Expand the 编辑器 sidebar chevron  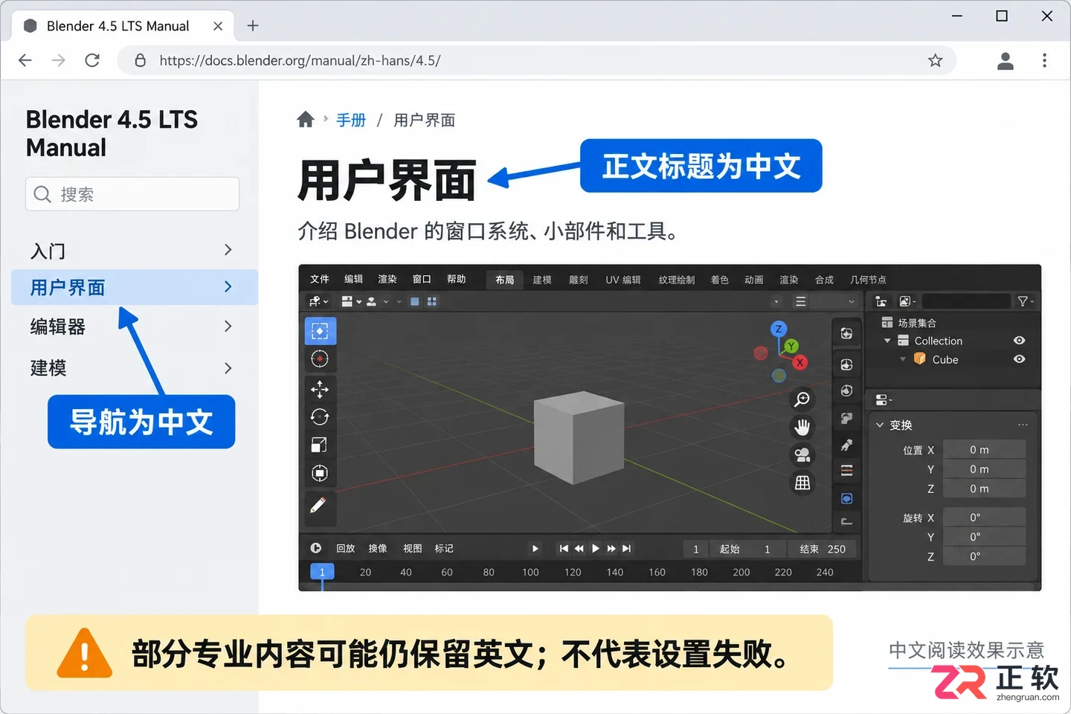(x=228, y=327)
